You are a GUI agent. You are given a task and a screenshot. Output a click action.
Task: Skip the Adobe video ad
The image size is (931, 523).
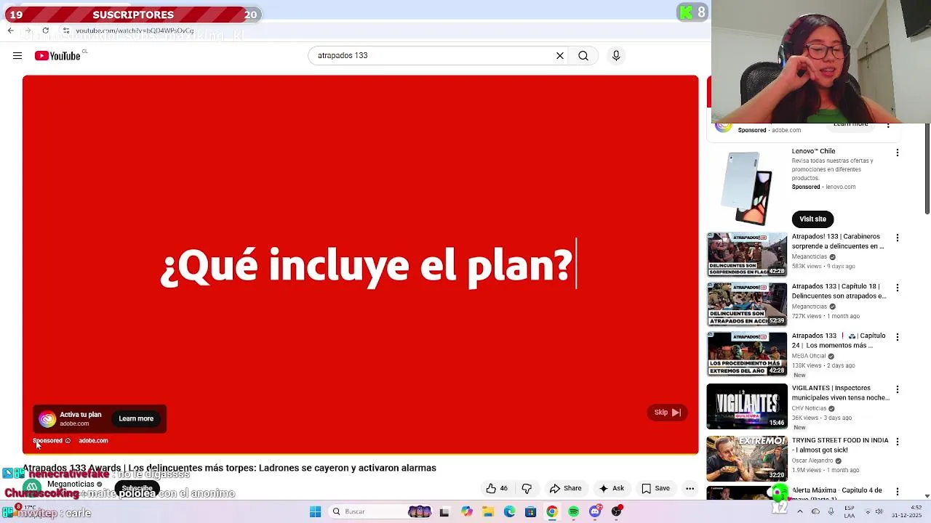tap(666, 413)
